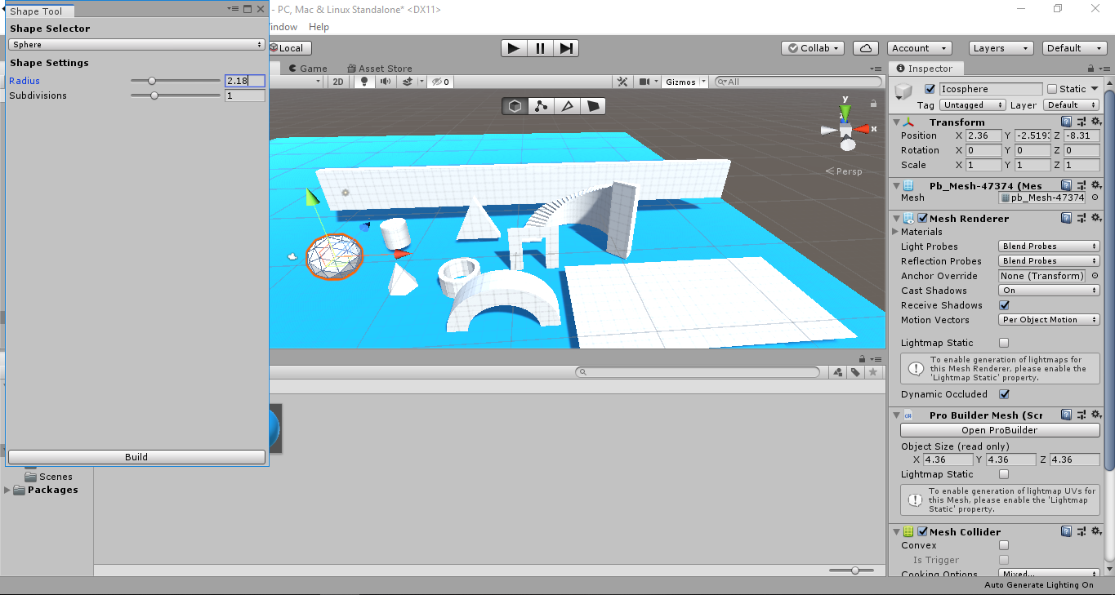Collapse the Transform component
Image resolution: width=1115 pixels, height=595 pixels.
coord(896,121)
